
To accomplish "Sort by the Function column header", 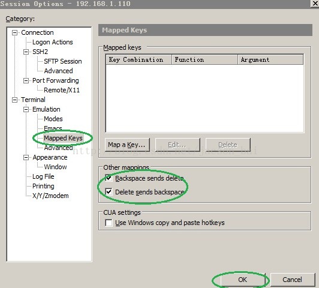I will 205,59.
